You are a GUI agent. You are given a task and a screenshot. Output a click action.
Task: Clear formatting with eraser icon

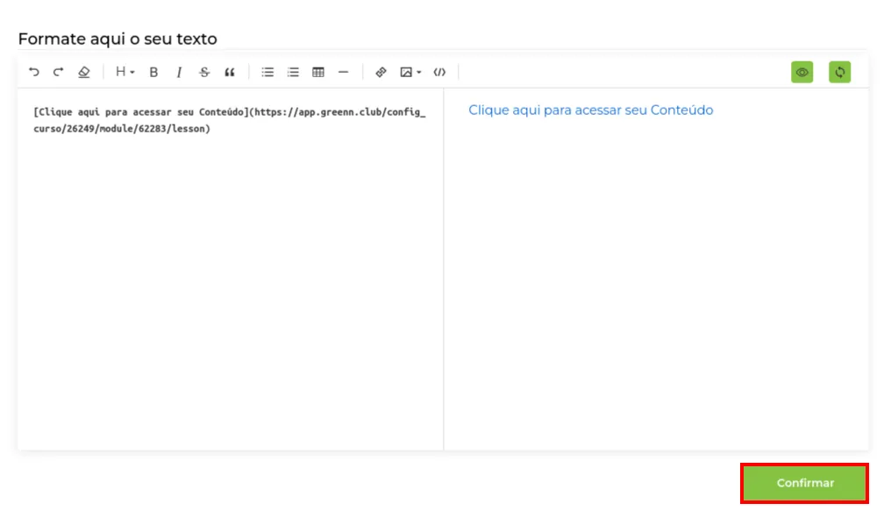coord(84,72)
